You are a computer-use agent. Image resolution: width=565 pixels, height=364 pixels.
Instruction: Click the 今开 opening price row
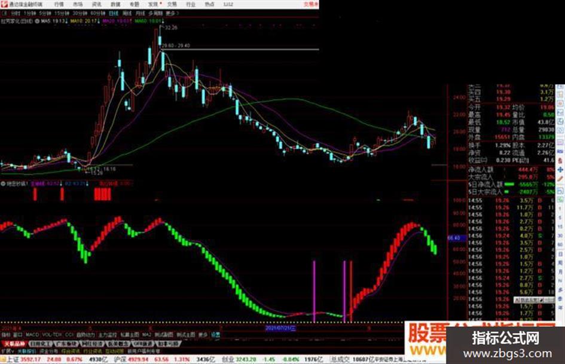click(490, 108)
